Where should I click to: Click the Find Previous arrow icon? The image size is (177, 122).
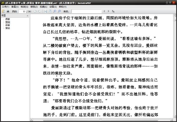coord(104,11)
